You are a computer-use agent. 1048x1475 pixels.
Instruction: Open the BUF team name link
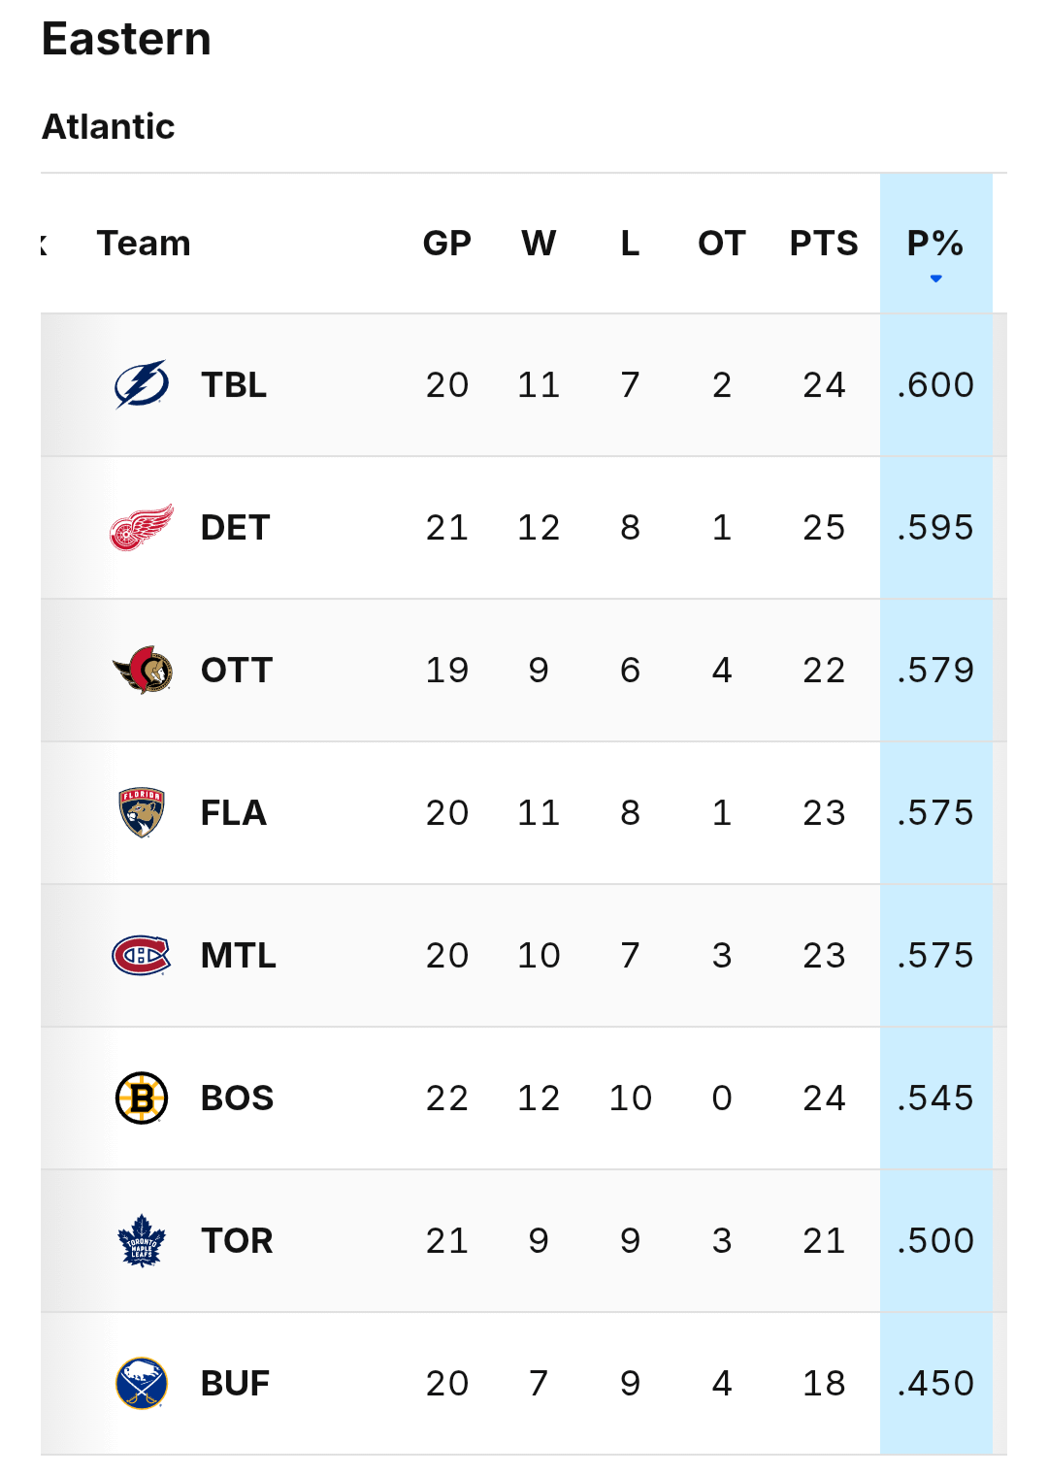[x=235, y=1384]
